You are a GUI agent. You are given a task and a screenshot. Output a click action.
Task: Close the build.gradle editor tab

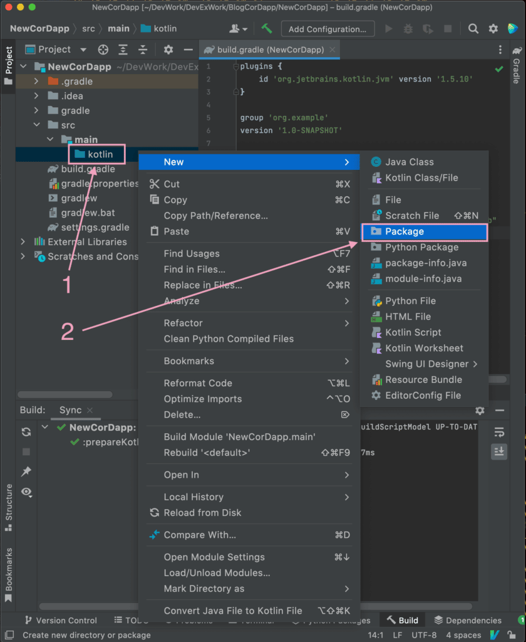tap(333, 50)
